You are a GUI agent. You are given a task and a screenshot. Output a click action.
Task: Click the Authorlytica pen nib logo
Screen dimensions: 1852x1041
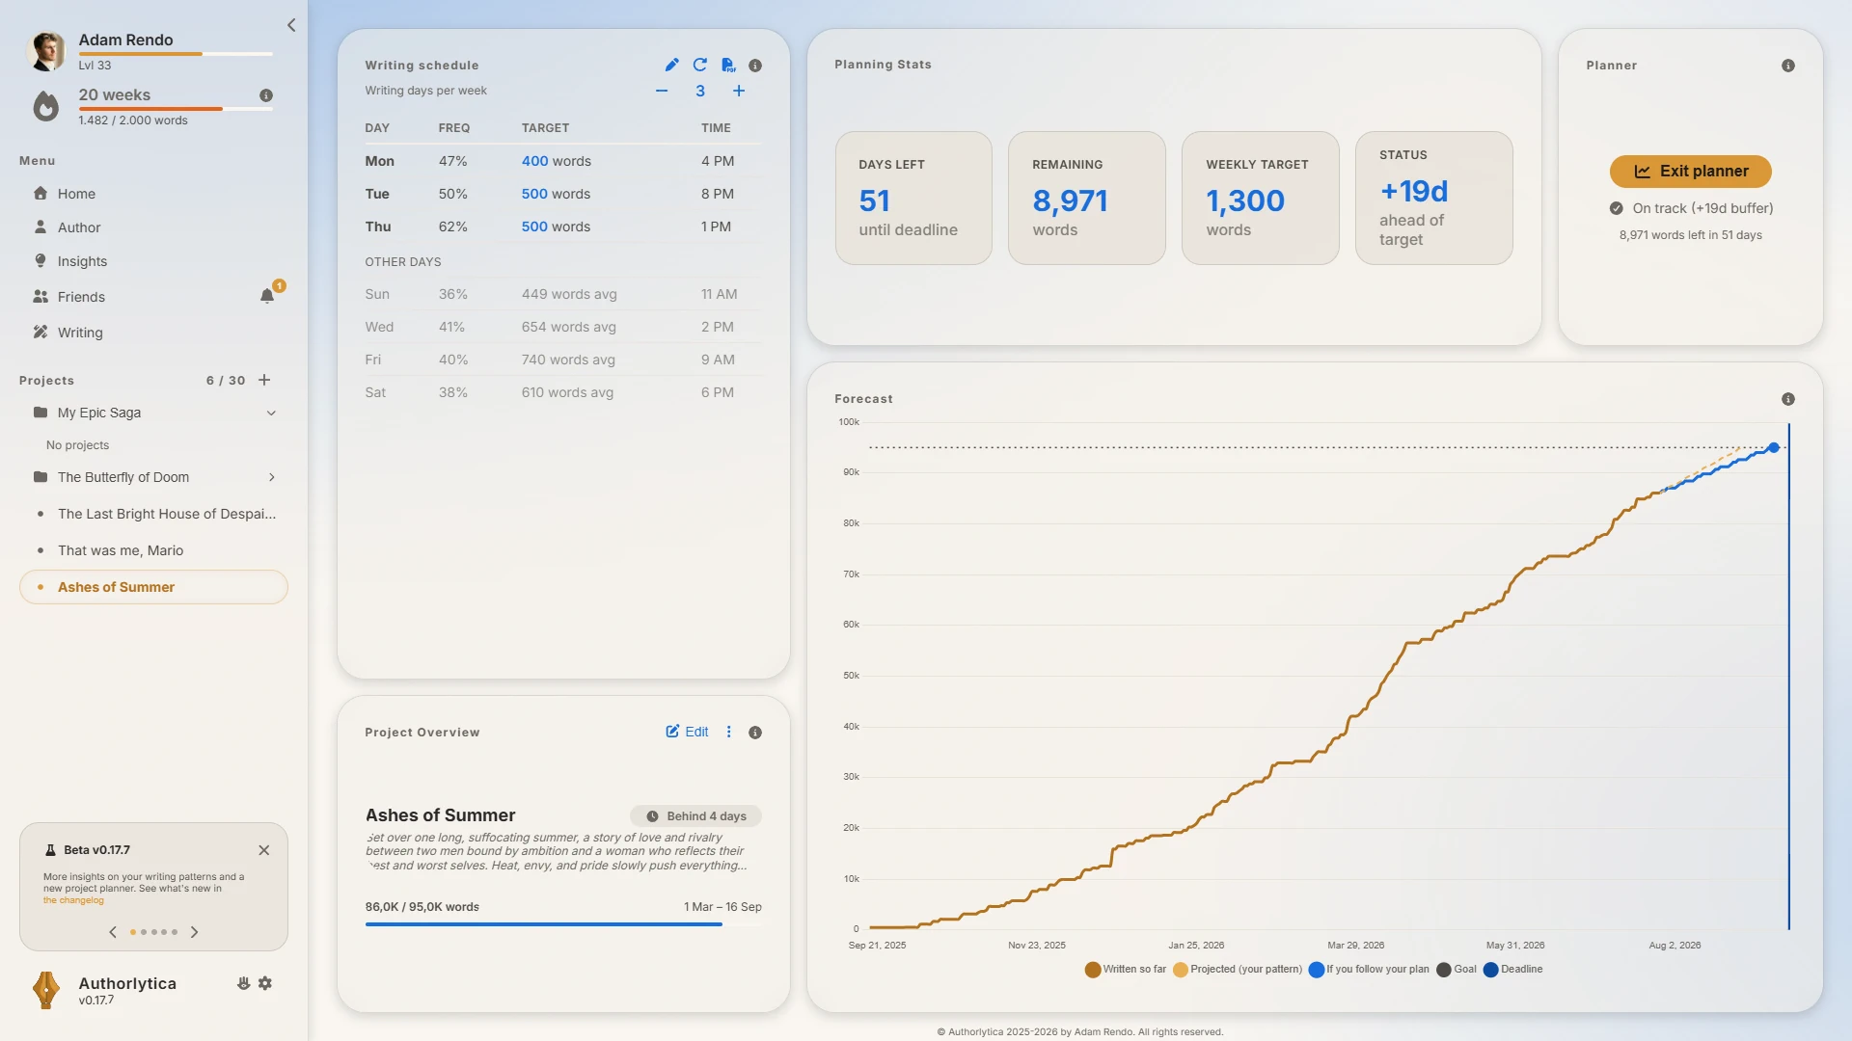coord(46,990)
